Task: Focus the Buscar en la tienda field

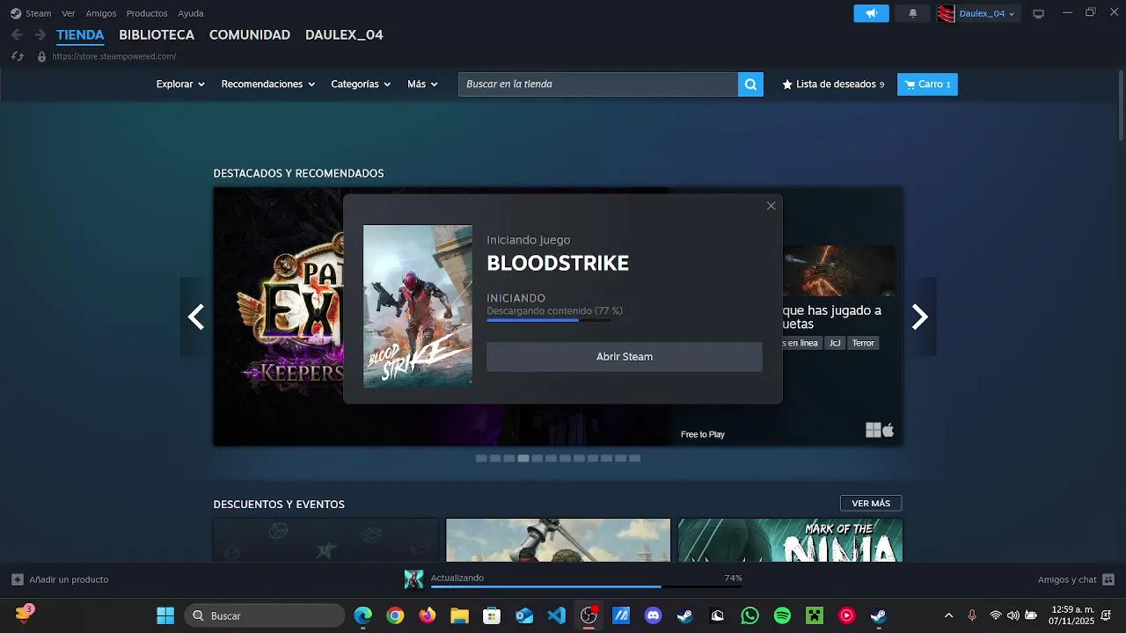Action: tap(598, 84)
